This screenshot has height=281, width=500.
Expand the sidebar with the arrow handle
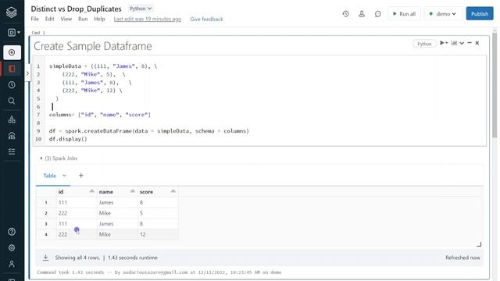(x=28, y=73)
